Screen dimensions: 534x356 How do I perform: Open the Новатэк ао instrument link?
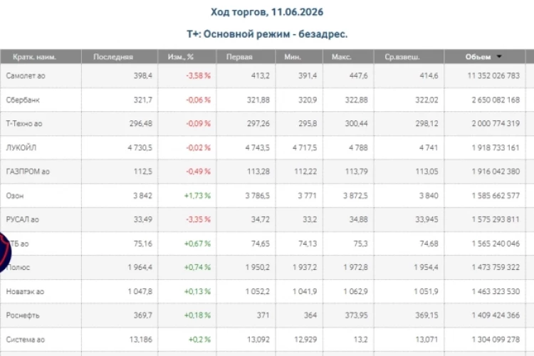(x=25, y=291)
